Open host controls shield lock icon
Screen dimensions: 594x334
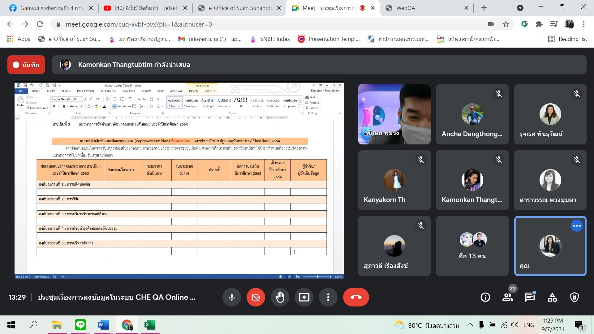point(575,297)
